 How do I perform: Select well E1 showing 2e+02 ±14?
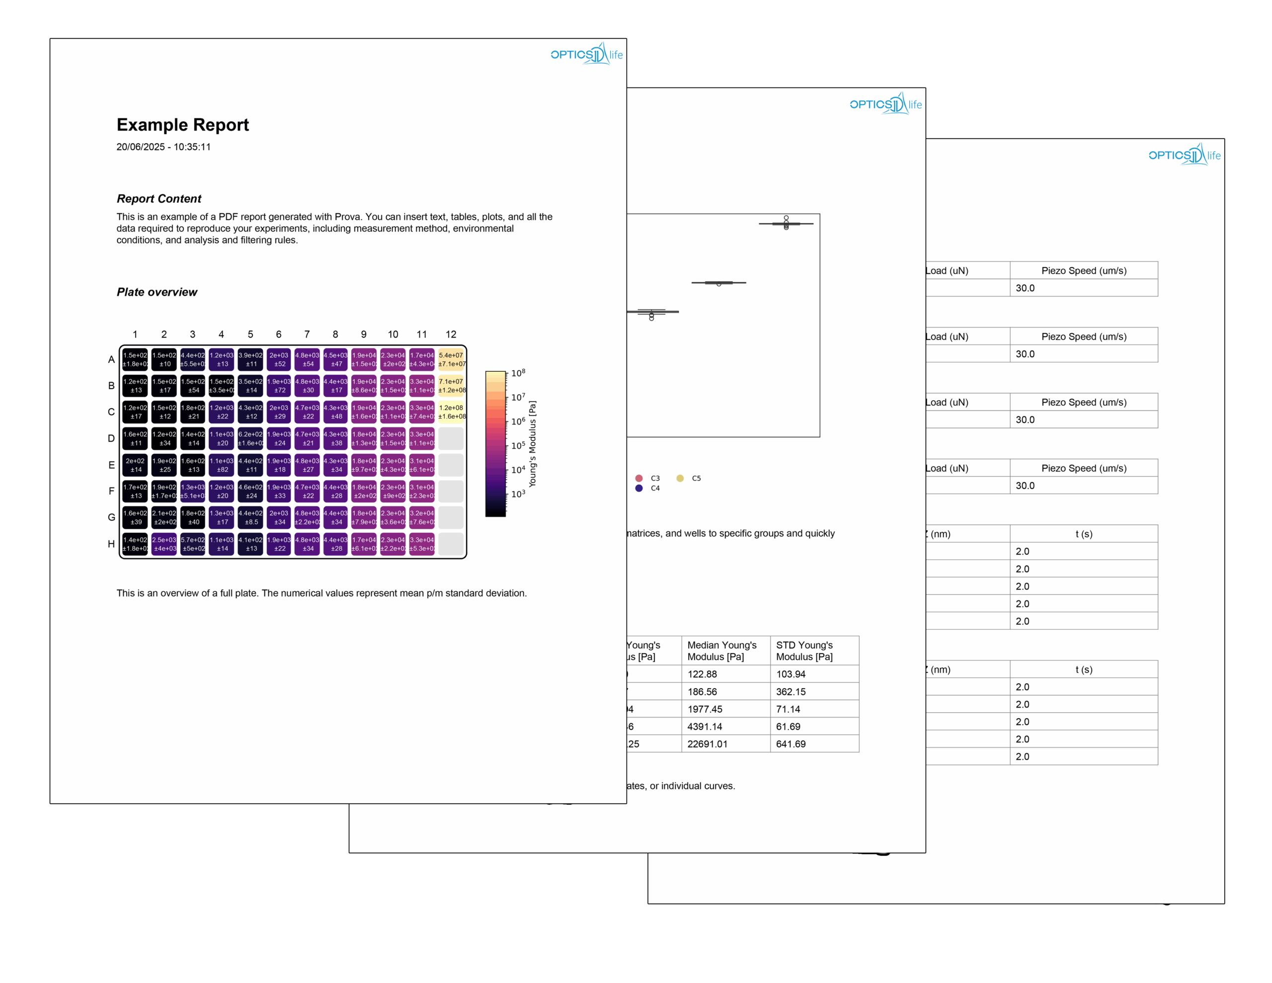click(135, 465)
